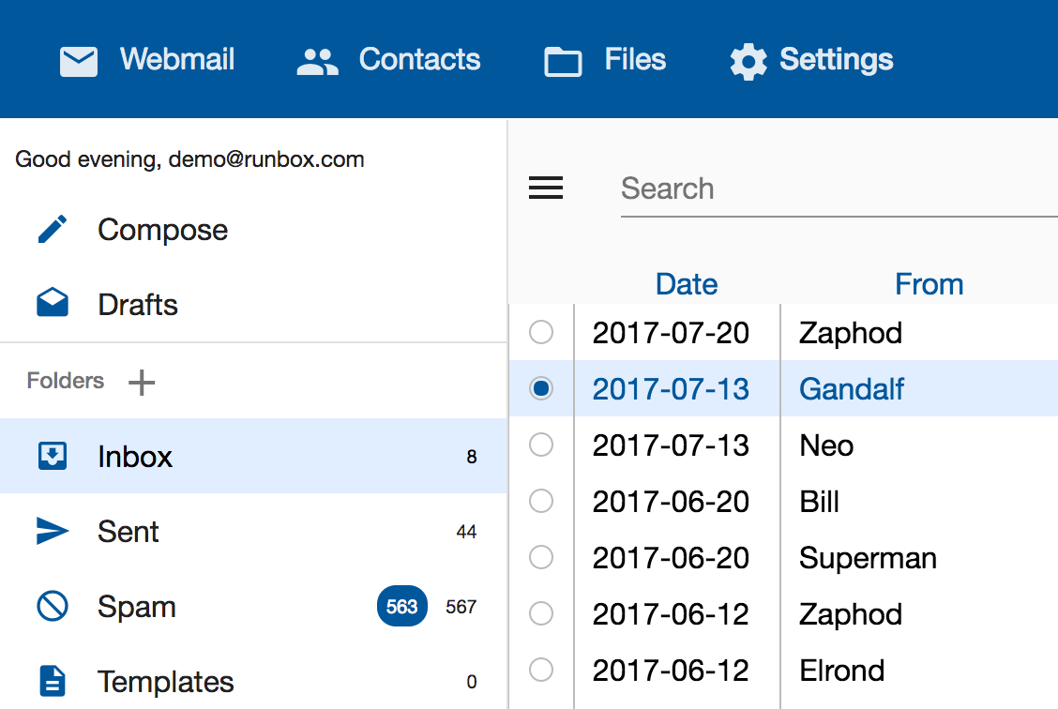Sort messages by the From column
The image size is (1058, 709).
929,283
